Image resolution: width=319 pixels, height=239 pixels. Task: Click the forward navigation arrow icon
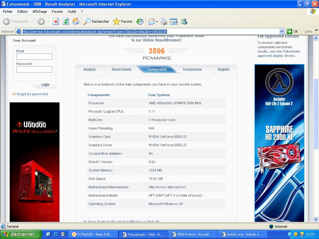tap(41, 21)
